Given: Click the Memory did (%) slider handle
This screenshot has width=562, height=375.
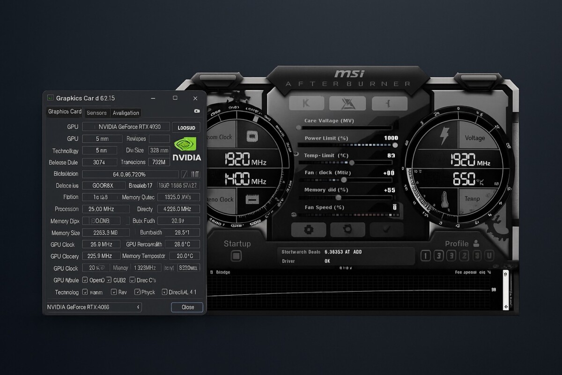Looking at the screenshot, I should [339, 197].
